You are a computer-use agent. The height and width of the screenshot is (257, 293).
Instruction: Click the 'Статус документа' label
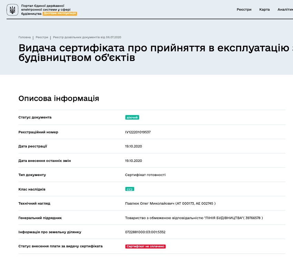coord(35,117)
